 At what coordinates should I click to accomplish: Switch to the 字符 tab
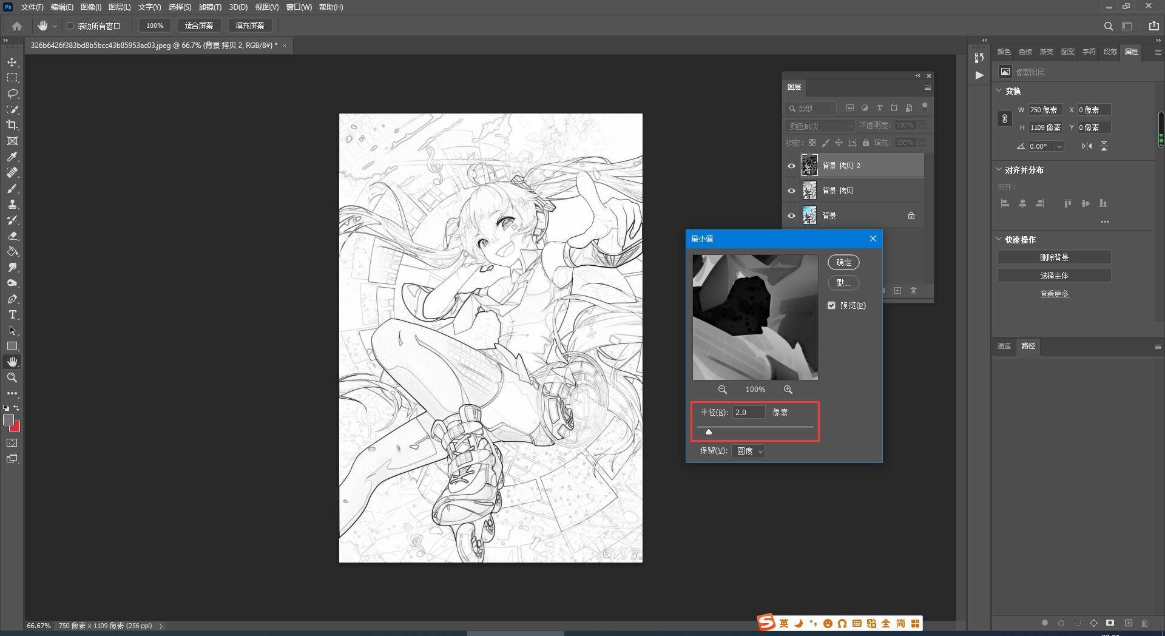1089,52
